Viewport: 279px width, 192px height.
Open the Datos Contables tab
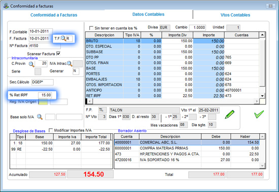[149, 14]
